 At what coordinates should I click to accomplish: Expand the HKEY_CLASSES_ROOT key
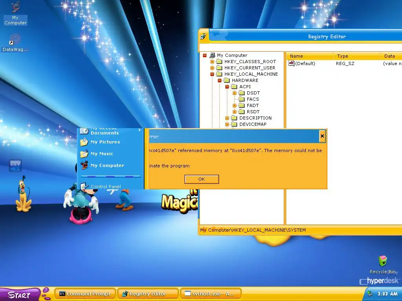[212, 62]
